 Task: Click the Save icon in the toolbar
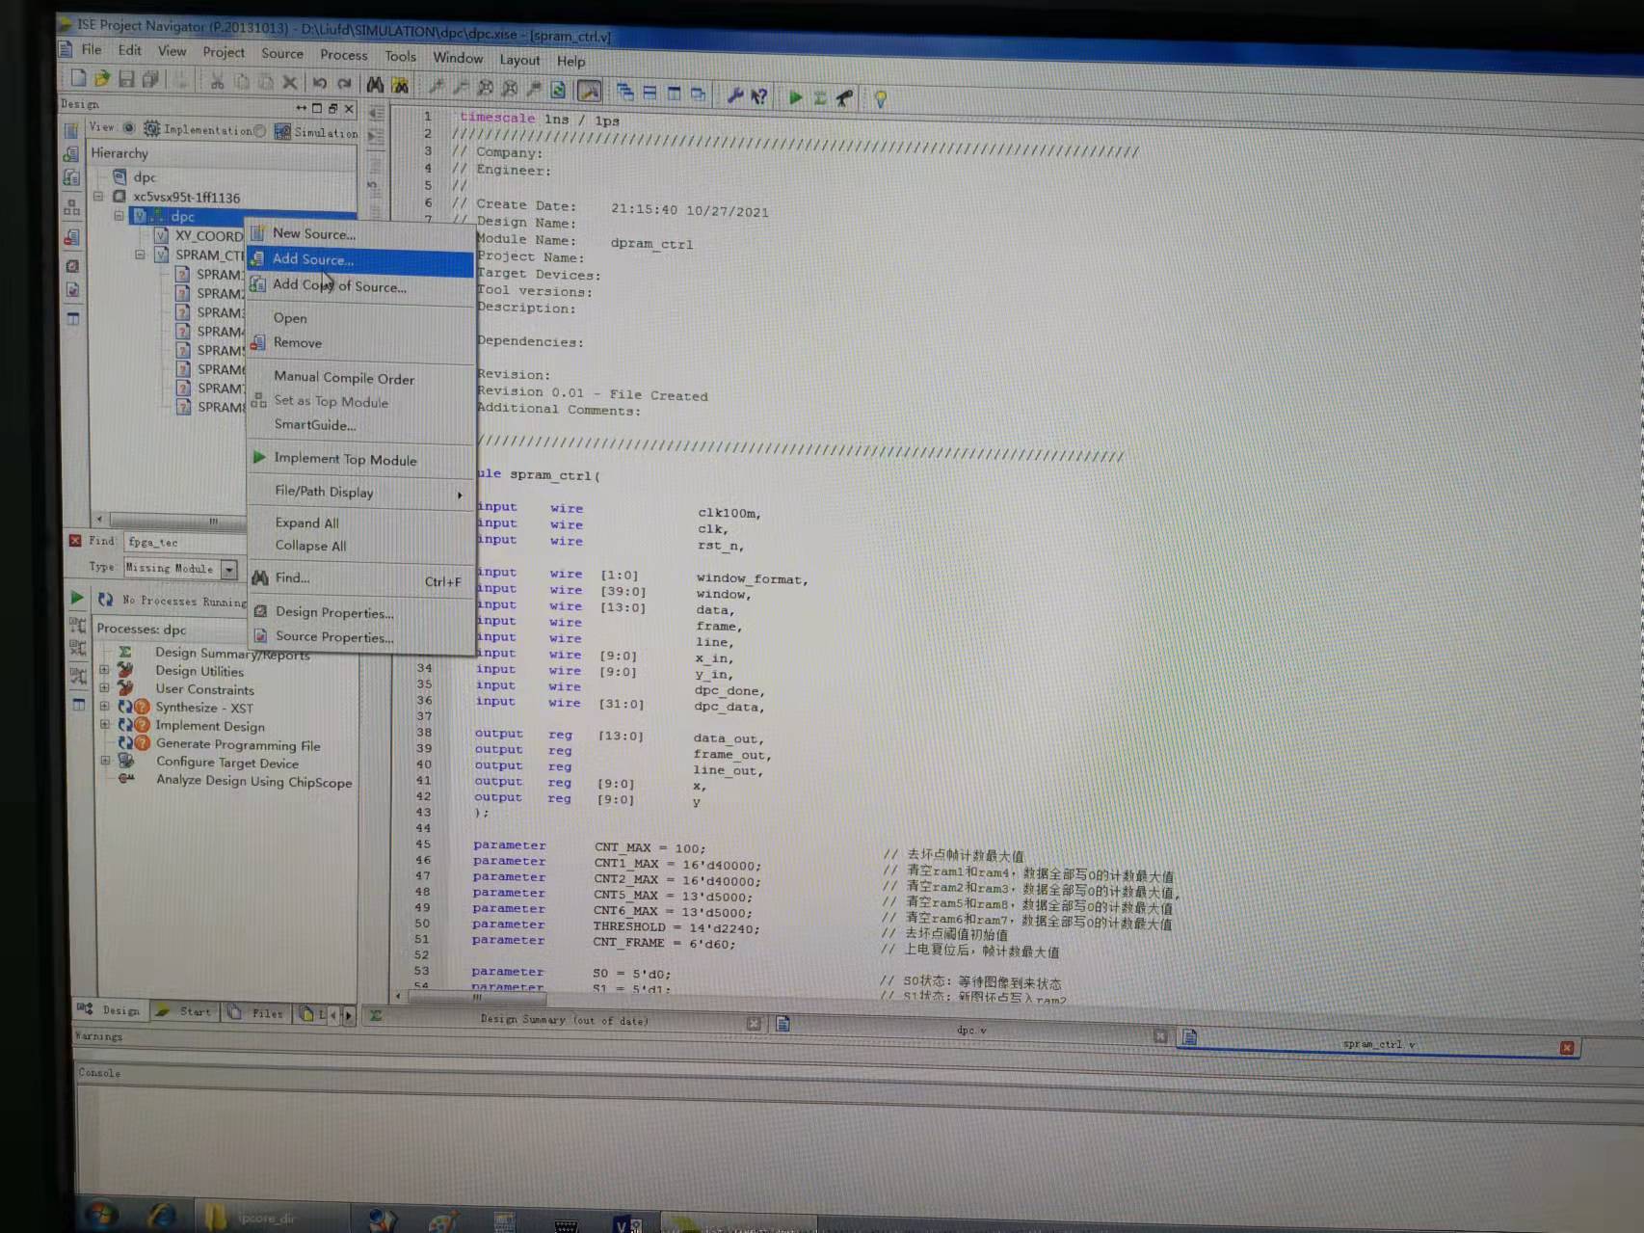tap(126, 81)
